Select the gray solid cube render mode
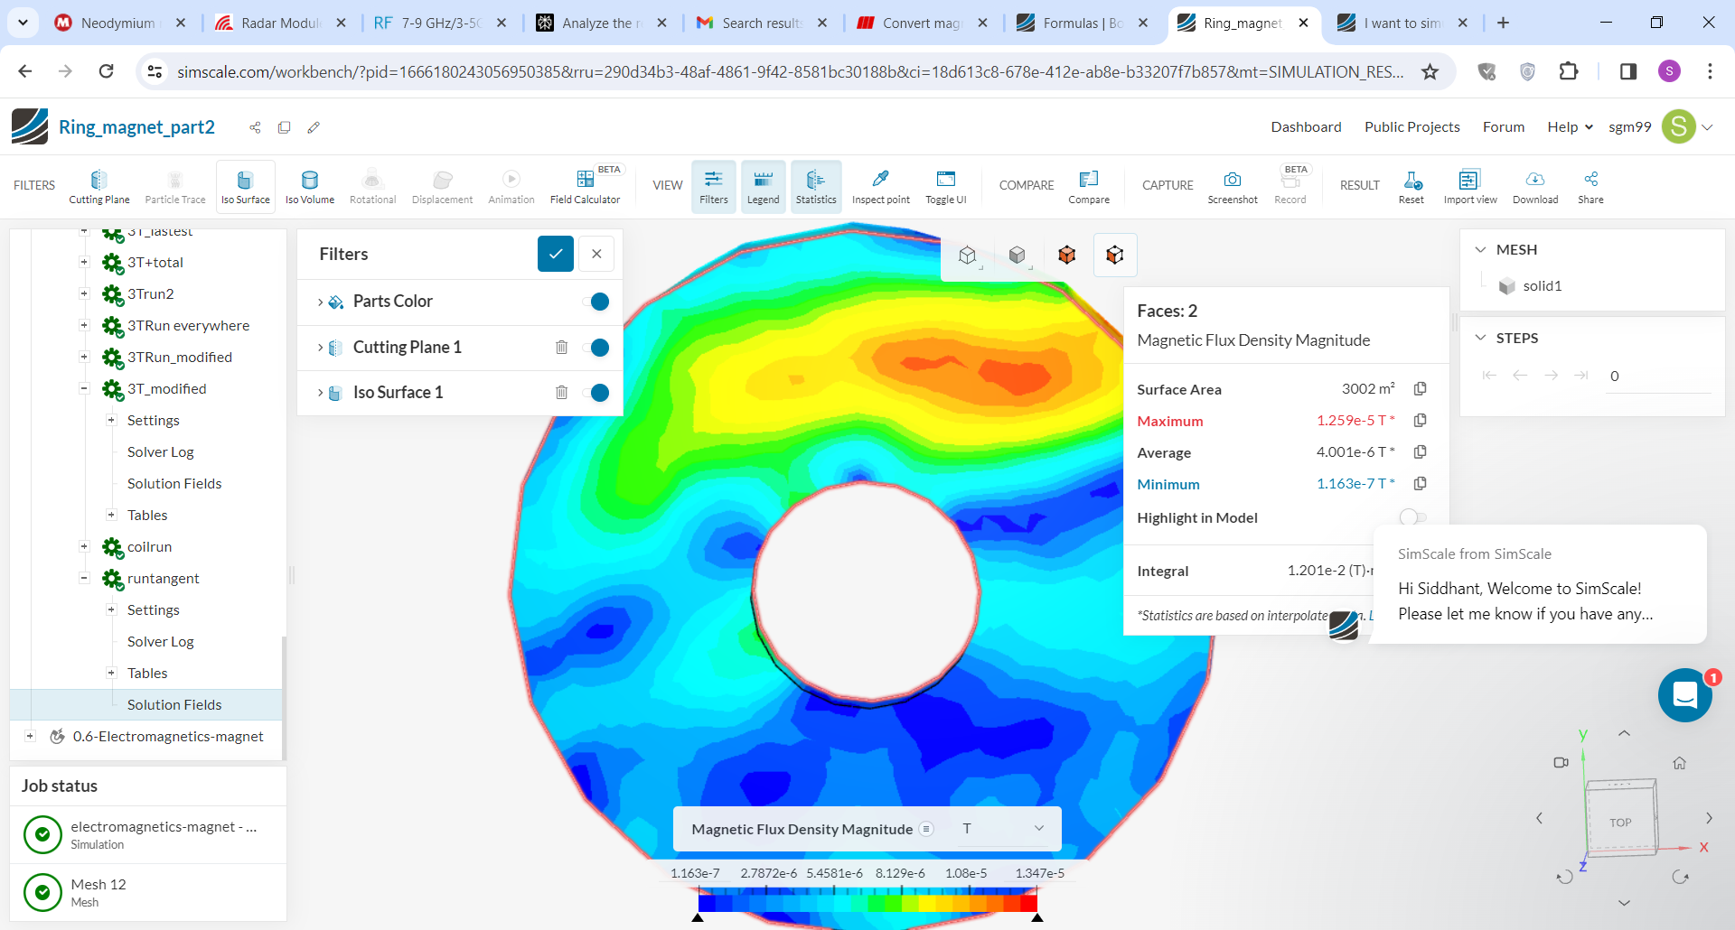This screenshot has height=930, width=1735. [x=1017, y=256]
